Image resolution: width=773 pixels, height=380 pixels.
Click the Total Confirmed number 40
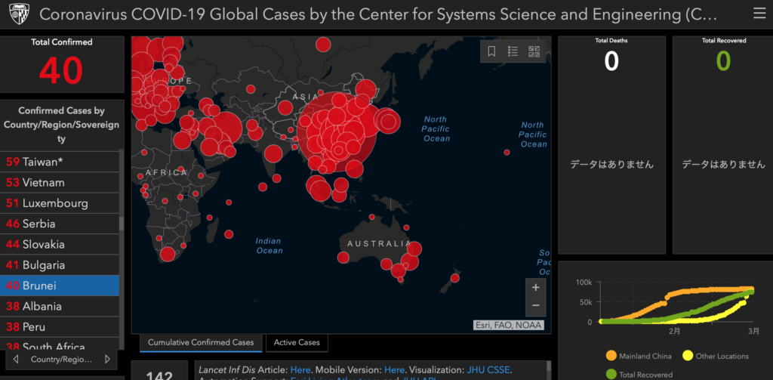pyautogui.click(x=61, y=70)
